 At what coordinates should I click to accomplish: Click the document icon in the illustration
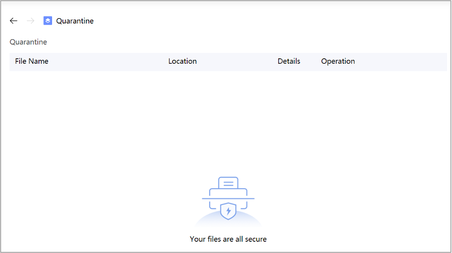click(x=228, y=183)
